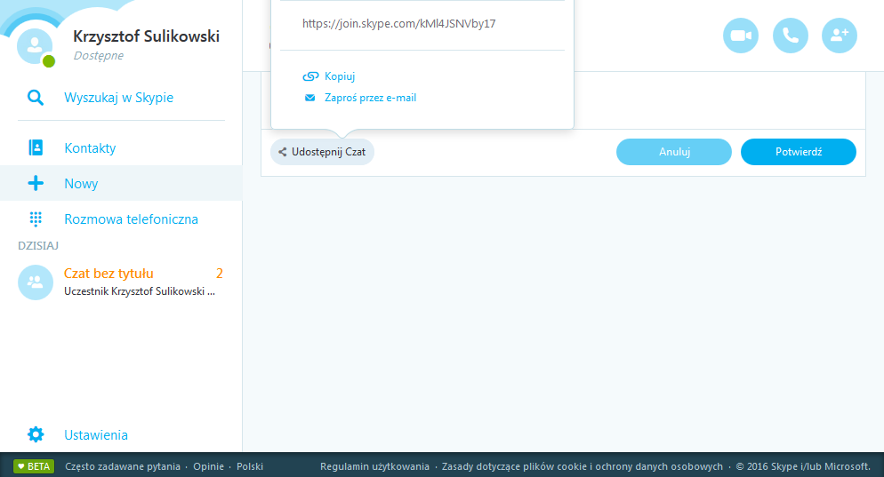Open Często zadawane pytania

[123, 466]
